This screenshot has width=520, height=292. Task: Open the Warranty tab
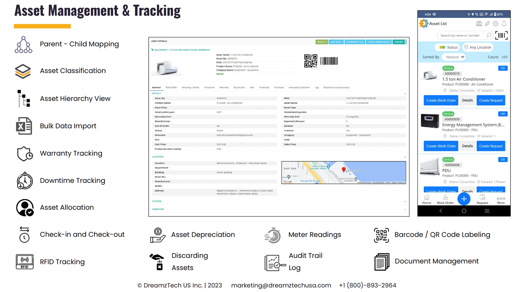[224, 87]
